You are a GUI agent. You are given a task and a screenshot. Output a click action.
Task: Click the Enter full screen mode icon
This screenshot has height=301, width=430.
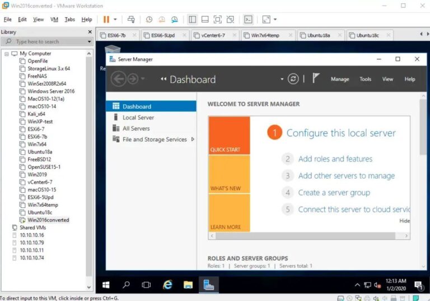coord(217,19)
